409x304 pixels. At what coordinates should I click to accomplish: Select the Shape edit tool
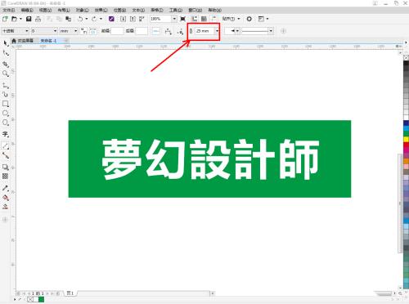coord(6,53)
